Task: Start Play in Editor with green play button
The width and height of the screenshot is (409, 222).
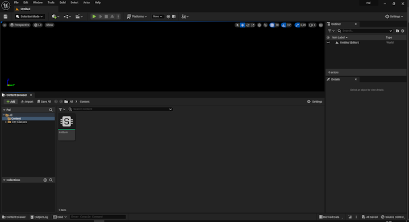Action: click(x=94, y=16)
